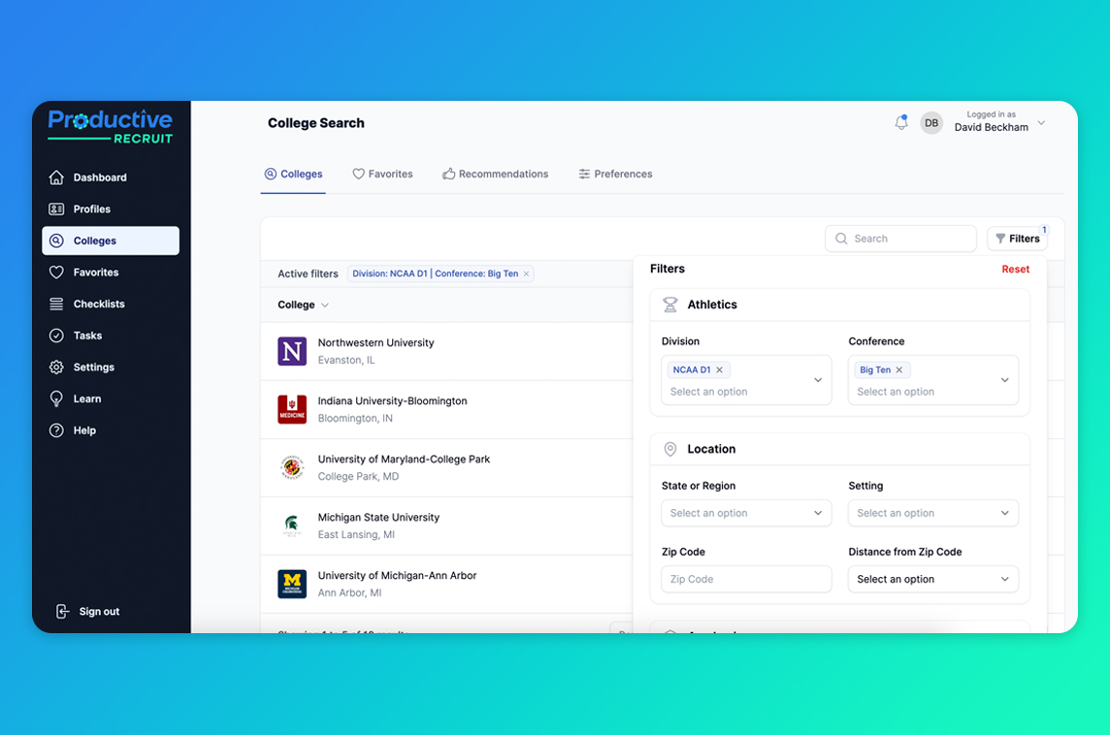
Task: Open Northwestern University name link
Action: (375, 342)
